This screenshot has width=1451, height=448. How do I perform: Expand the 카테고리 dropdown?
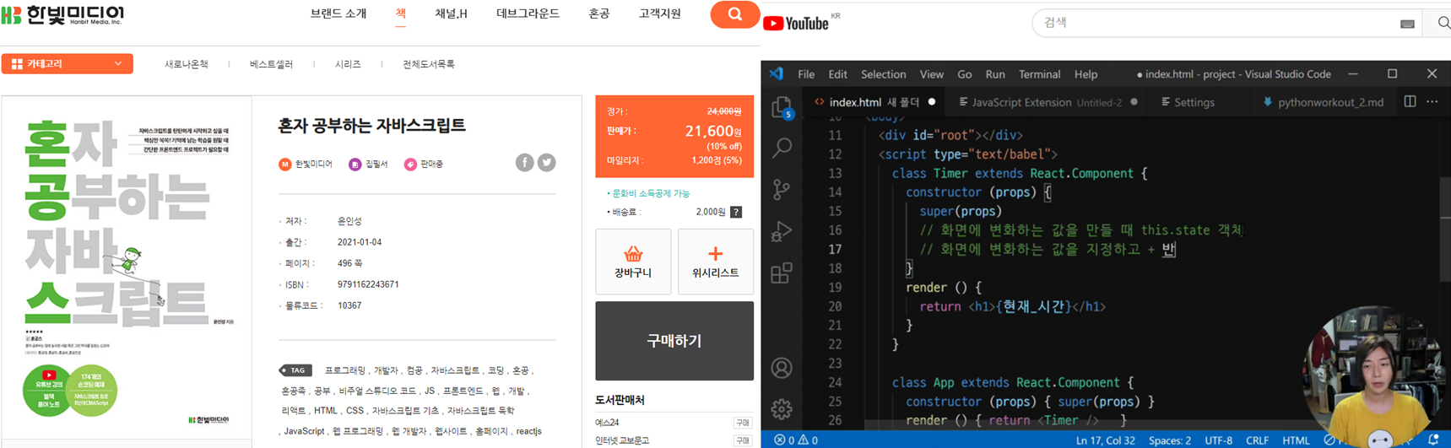68,64
